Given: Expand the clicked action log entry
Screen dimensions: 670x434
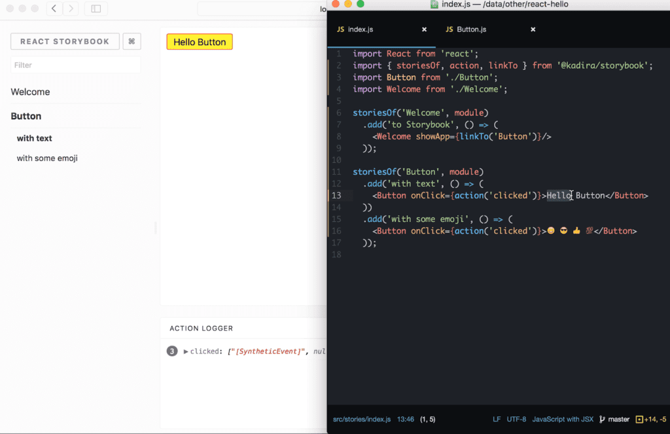Looking at the screenshot, I should click(x=186, y=352).
